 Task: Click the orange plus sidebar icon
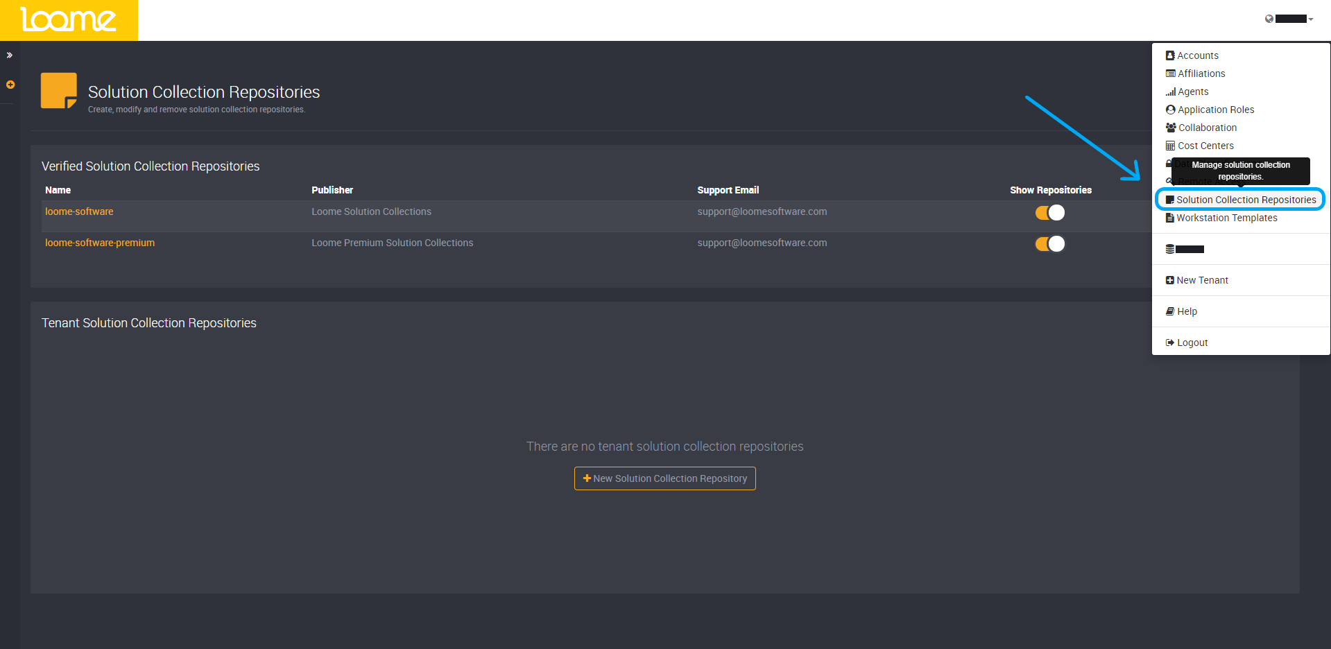pos(10,85)
